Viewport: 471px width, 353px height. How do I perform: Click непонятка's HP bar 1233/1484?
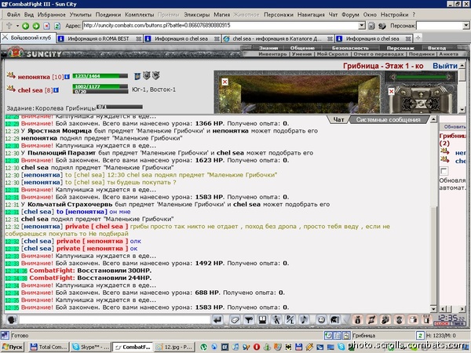(x=100, y=76)
